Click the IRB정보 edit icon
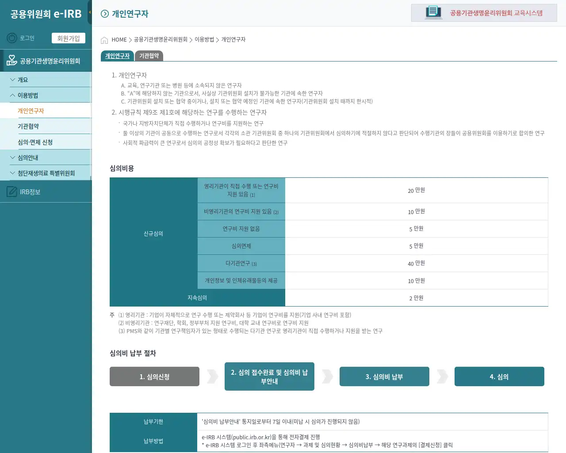Image resolution: width=566 pixels, height=453 pixels. coord(12,192)
